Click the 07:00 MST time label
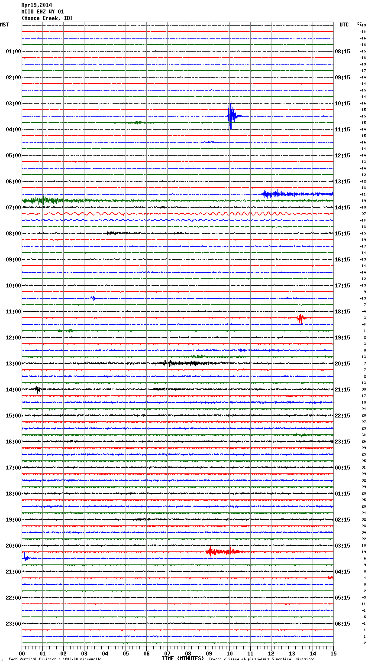 point(13,208)
